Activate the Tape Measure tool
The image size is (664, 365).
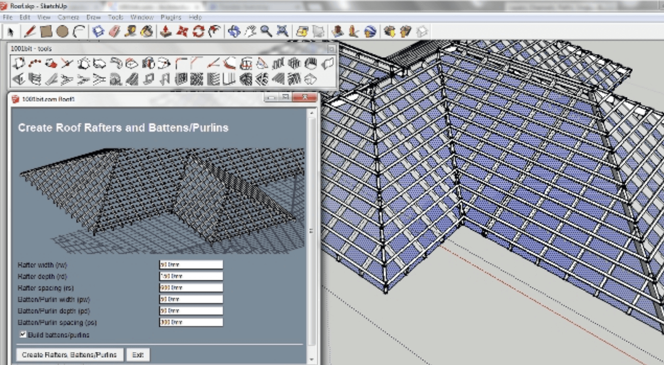tap(130, 31)
